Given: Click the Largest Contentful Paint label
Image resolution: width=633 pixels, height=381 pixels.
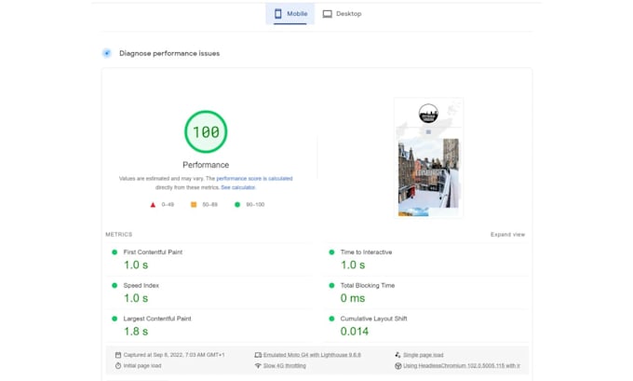Looking at the screenshot, I should [157, 319].
